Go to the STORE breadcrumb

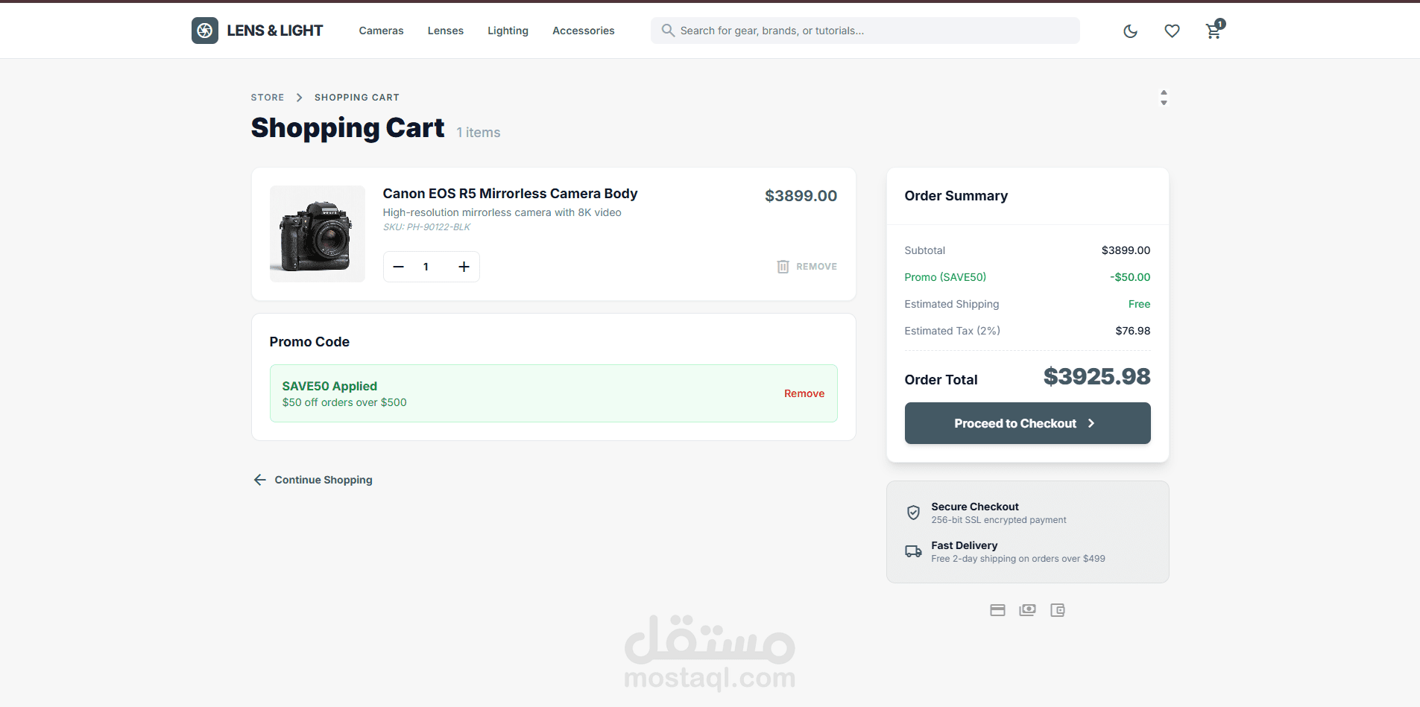pos(268,98)
